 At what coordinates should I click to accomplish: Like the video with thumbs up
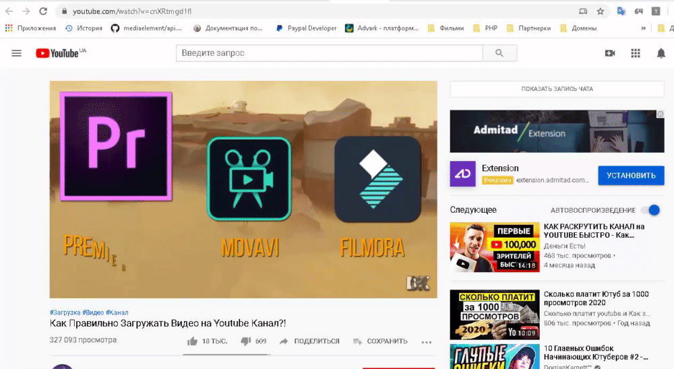192,341
